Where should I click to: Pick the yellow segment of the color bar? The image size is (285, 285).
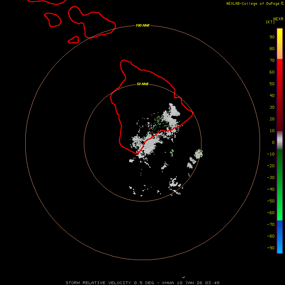coord(280,44)
